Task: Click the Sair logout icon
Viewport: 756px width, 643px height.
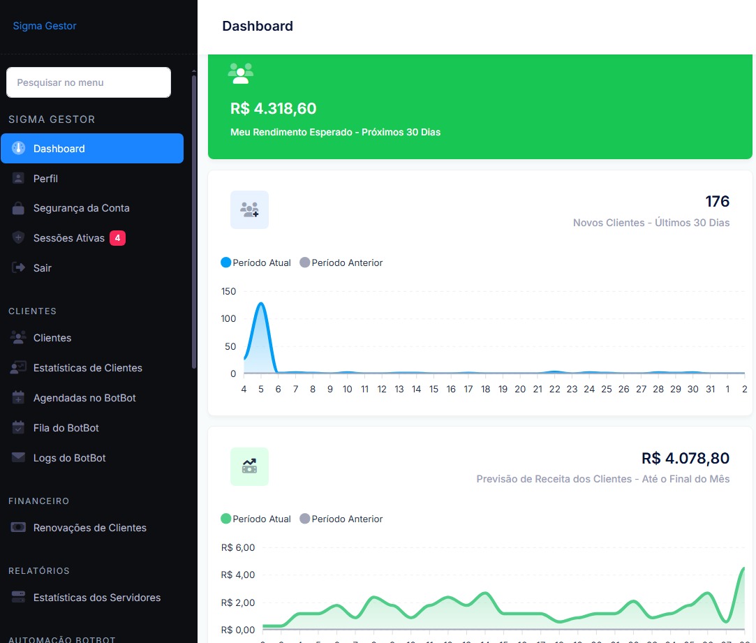Action: (19, 268)
